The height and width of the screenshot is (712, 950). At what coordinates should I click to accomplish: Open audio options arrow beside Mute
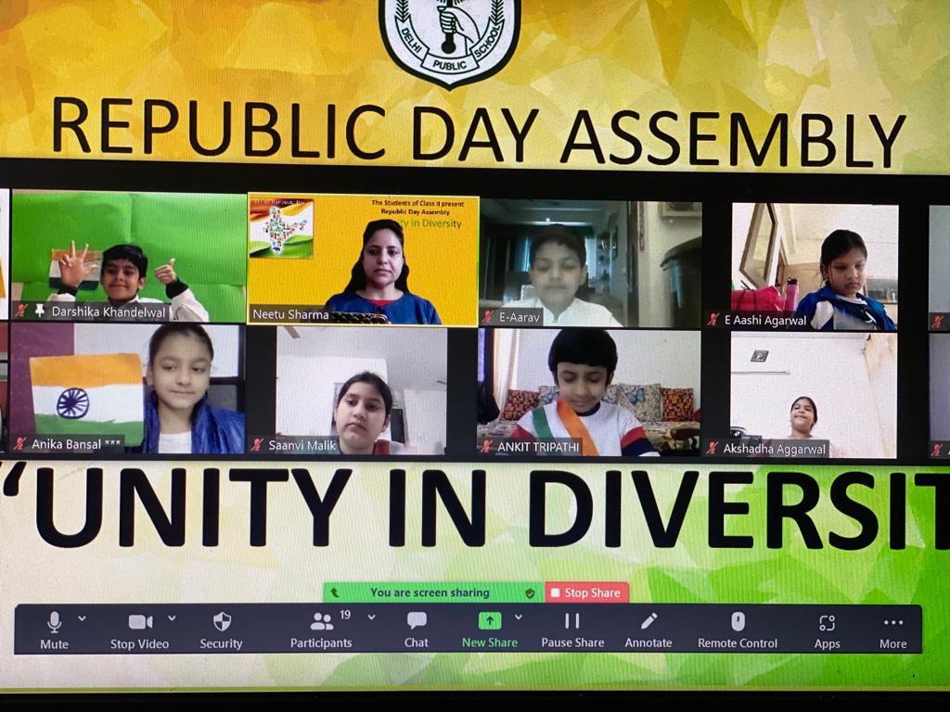pyautogui.click(x=82, y=618)
